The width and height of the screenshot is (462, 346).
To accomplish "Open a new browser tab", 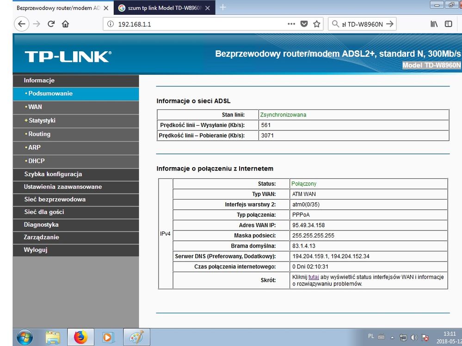I will (223, 7).
